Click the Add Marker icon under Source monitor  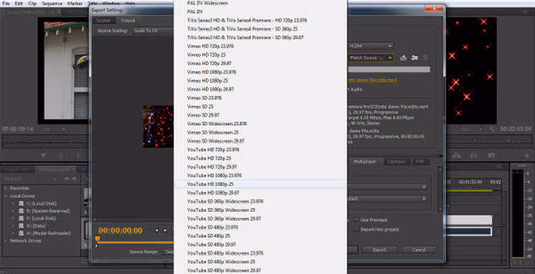tap(43, 155)
